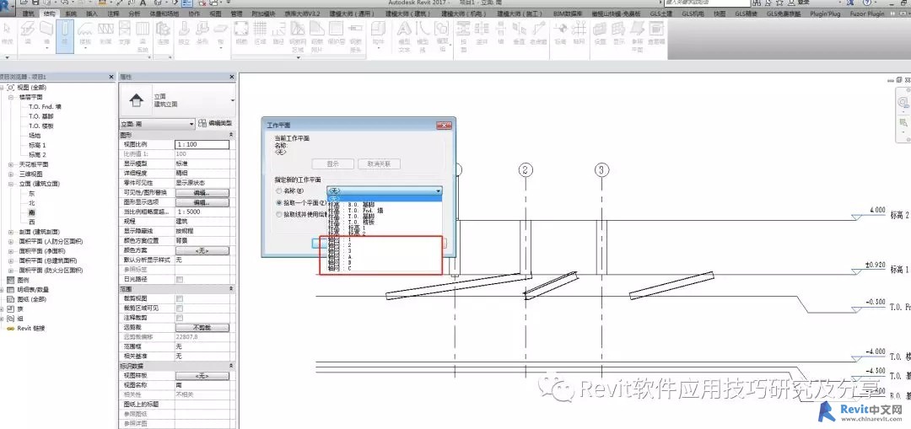Select the Name (名称) radio option

click(x=279, y=190)
